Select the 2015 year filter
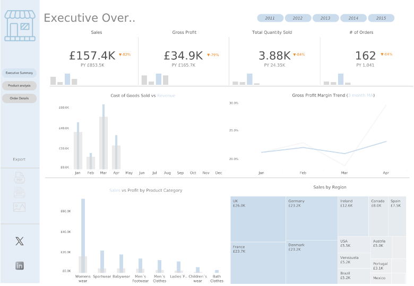 (x=381, y=18)
